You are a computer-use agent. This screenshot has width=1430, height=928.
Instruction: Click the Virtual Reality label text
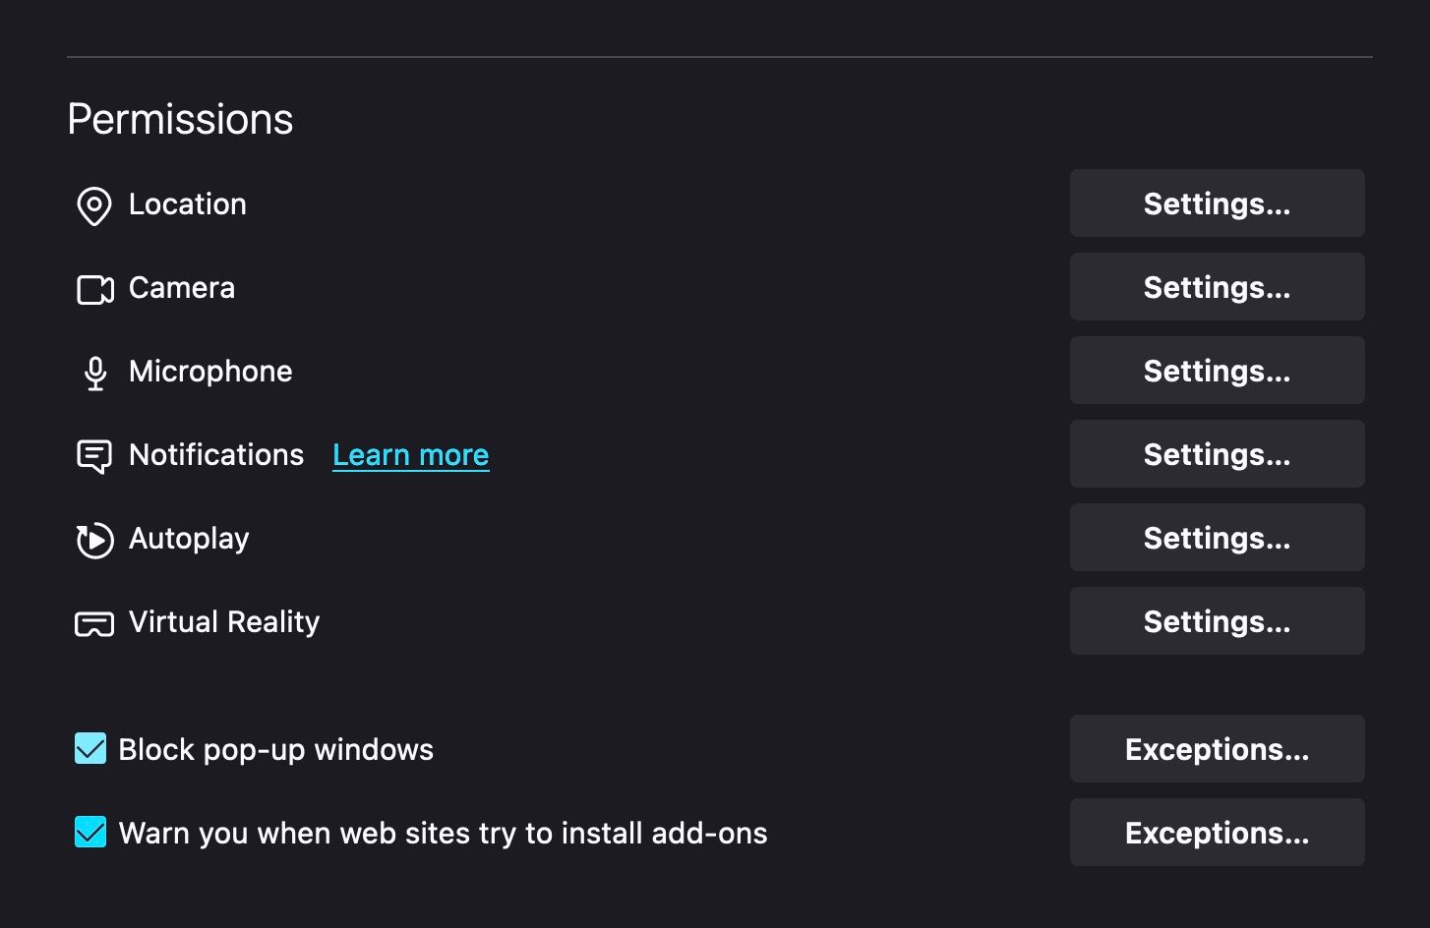point(224,622)
